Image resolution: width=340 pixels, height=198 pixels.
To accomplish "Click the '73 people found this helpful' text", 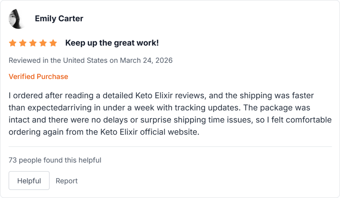I will pos(55,160).
